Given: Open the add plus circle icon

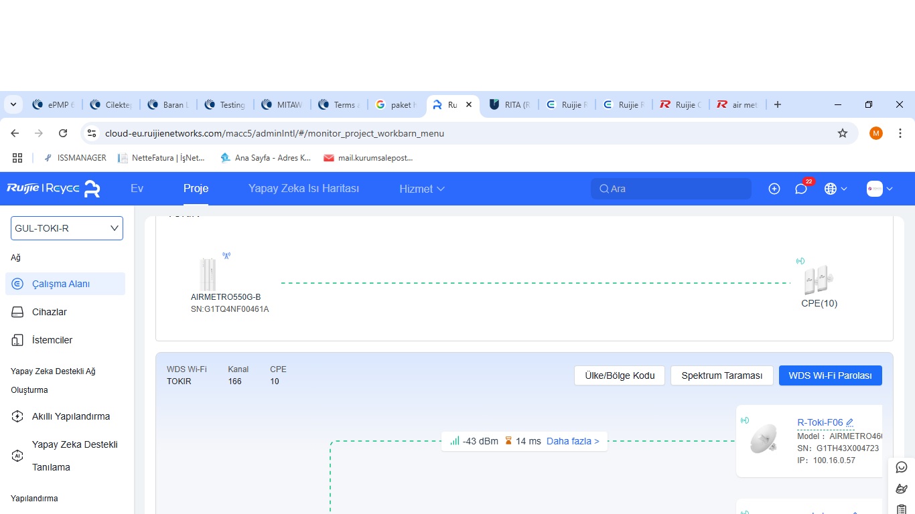Looking at the screenshot, I should (x=774, y=189).
